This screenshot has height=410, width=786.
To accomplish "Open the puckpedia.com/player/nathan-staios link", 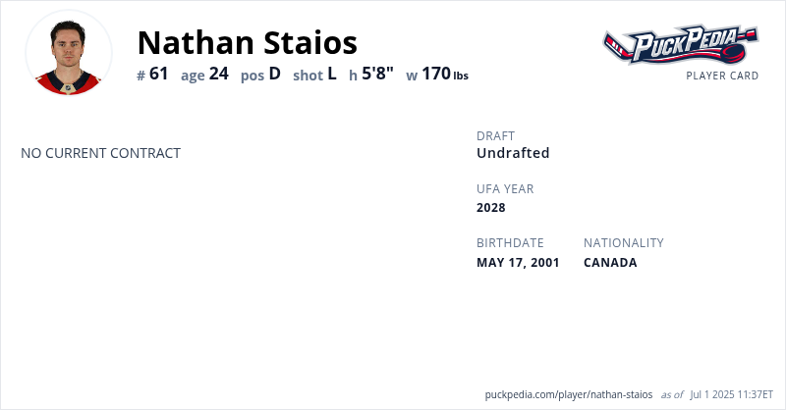I will click(569, 394).
